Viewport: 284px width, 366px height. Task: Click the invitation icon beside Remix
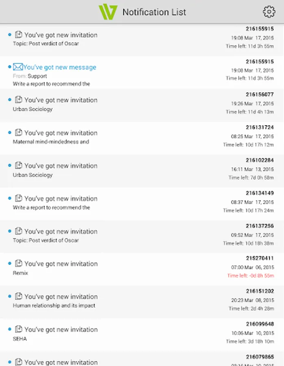(18, 264)
